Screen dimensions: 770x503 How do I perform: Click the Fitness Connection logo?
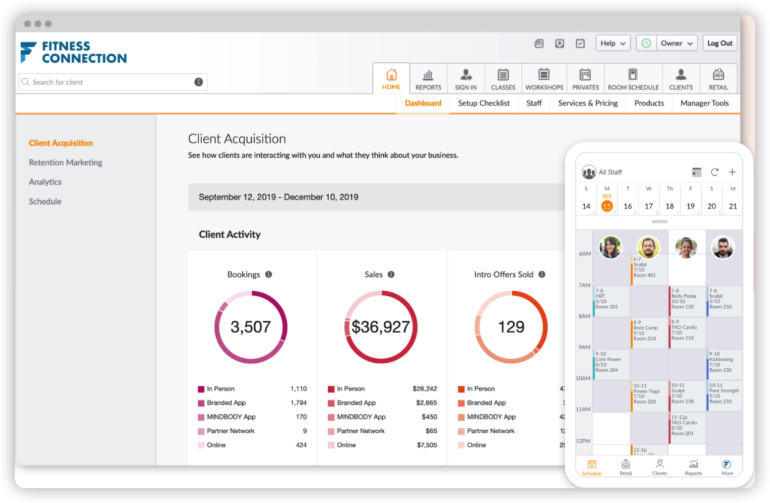[x=73, y=52]
